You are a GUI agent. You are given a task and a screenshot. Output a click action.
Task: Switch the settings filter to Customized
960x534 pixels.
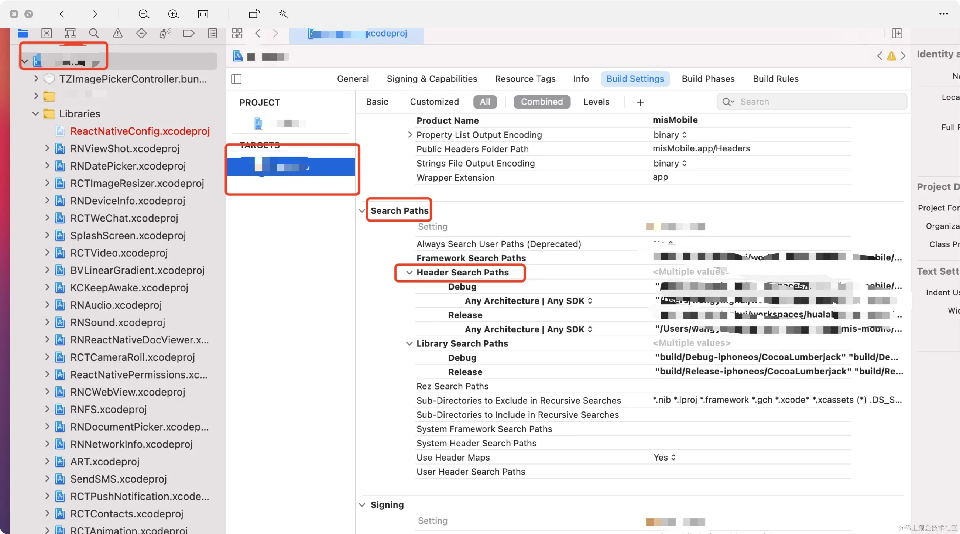435,102
